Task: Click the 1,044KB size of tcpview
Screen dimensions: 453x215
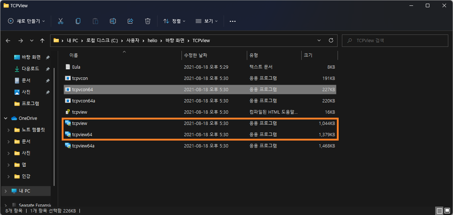Action: pos(327,123)
